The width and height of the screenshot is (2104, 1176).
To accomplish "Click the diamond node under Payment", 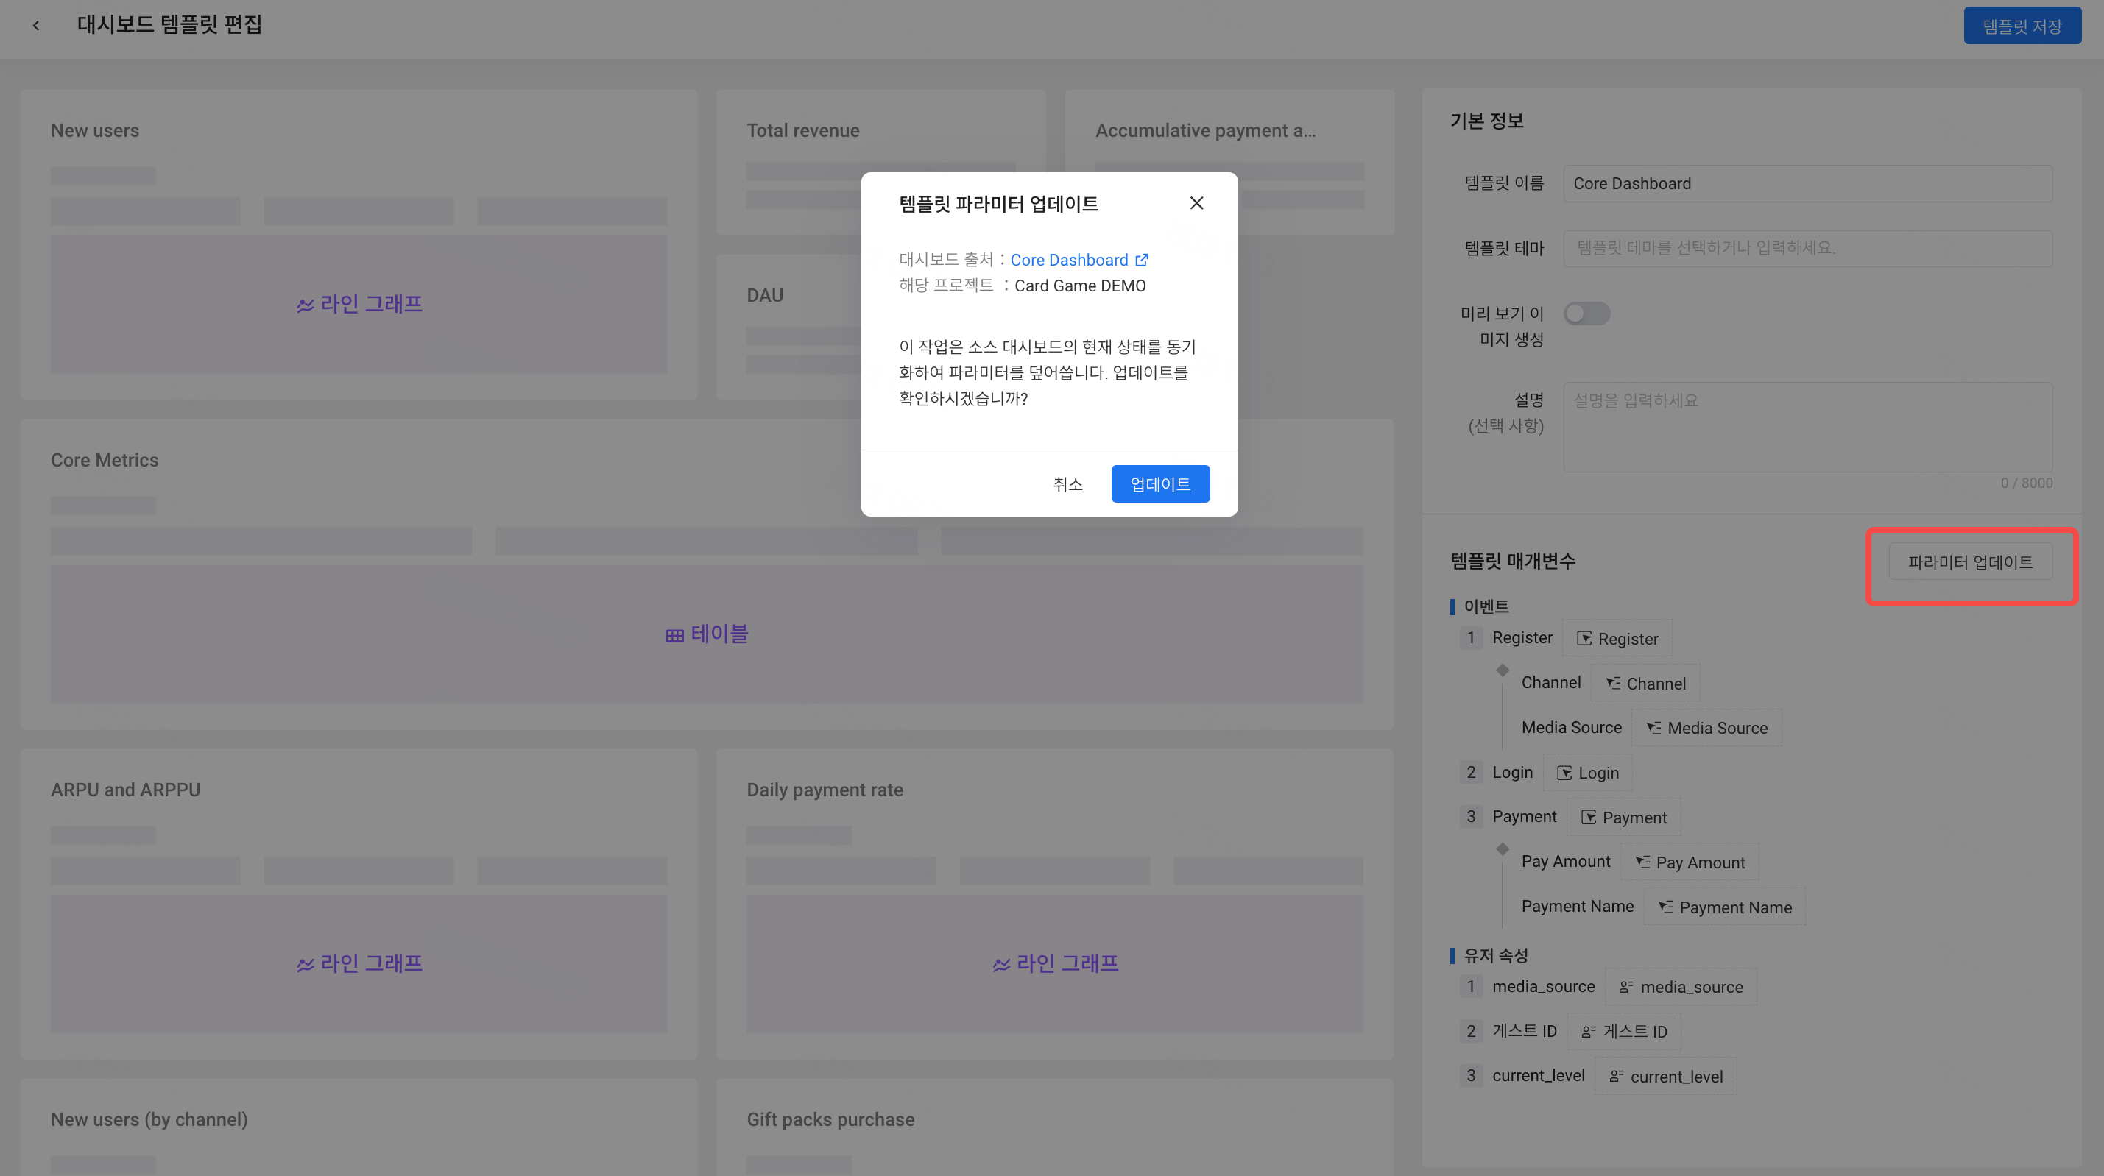I will pos(1502,849).
